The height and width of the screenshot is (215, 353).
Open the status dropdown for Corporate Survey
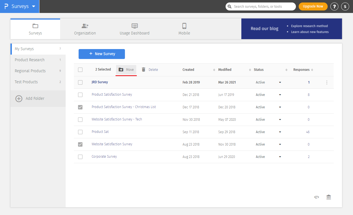280,157
